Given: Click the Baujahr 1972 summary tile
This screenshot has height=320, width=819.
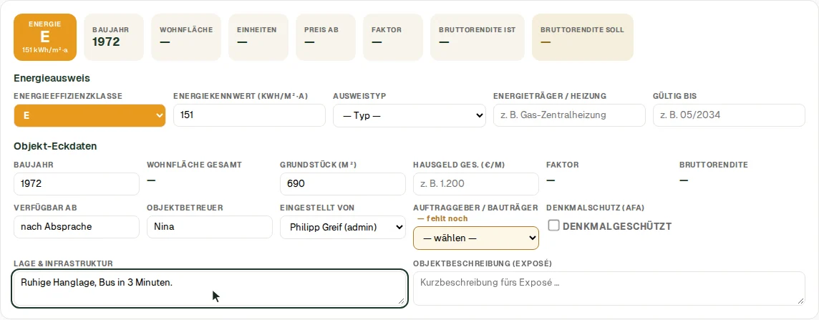Looking at the screenshot, I should [114, 37].
